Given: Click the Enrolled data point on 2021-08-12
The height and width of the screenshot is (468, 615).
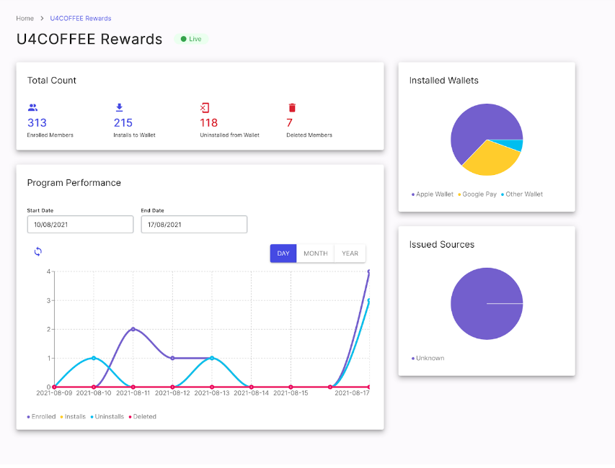Looking at the screenshot, I should click(172, 359).
